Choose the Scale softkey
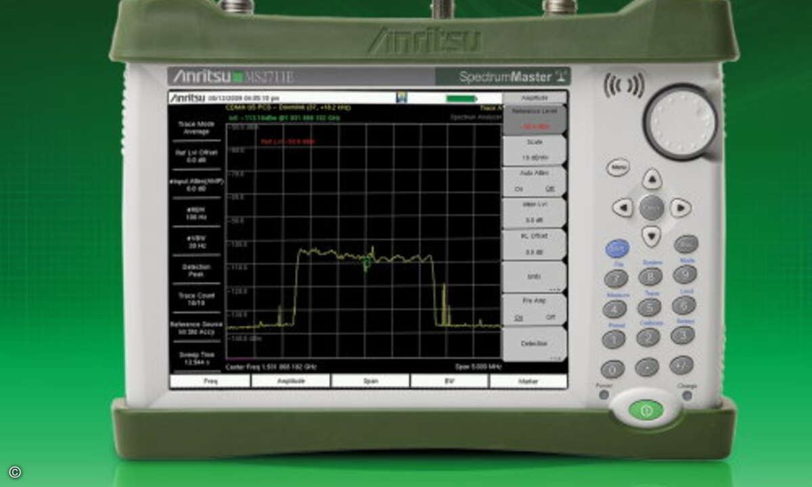Image resolution: width=812 pixels, height=487 pixels. point(534,150)
